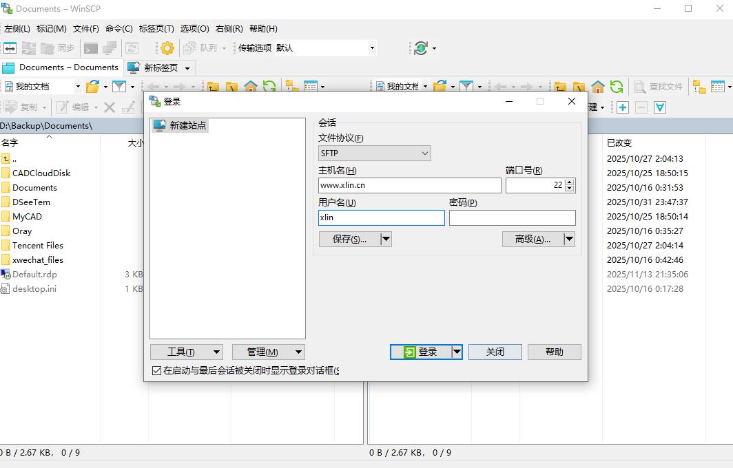Click the left panel filter funnel icon
Image resolution: width=733 pixels, height=468 pixels.
118,87
